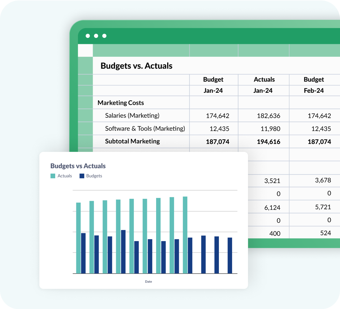Select '12,435' in Feb-24 Budget column
340x309 pixels.
point(314,129)
